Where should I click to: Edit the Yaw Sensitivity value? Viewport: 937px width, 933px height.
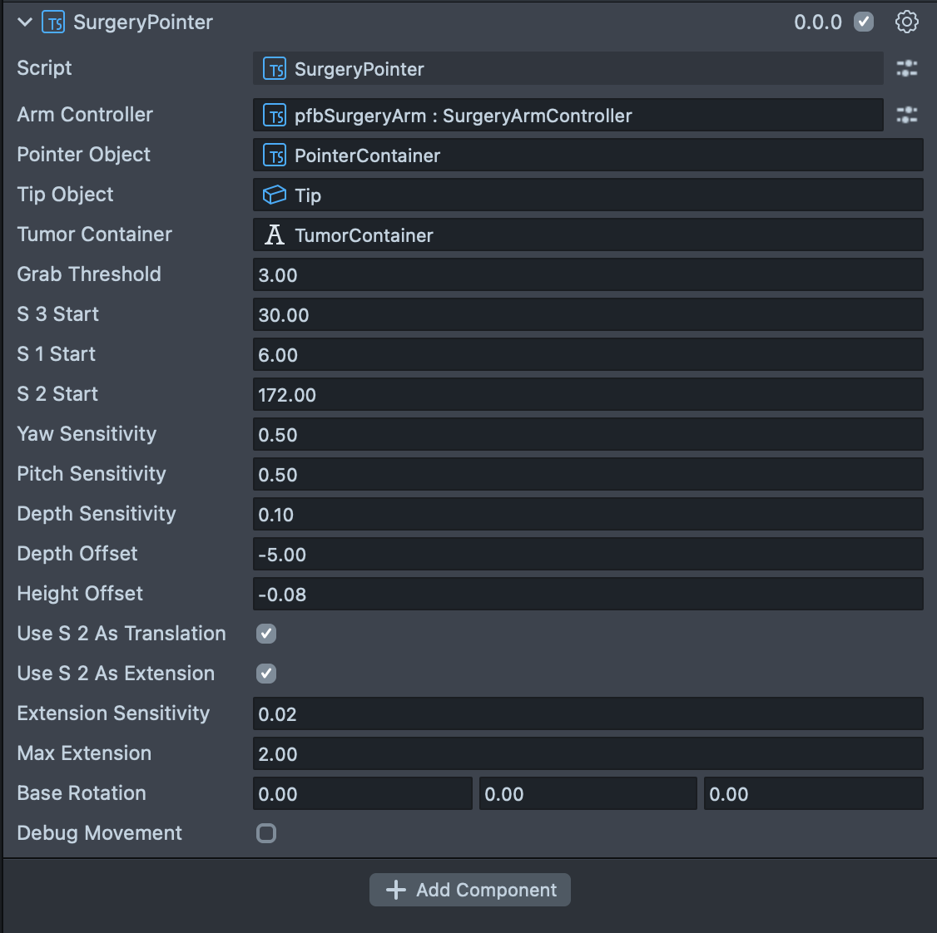point(588,434)
